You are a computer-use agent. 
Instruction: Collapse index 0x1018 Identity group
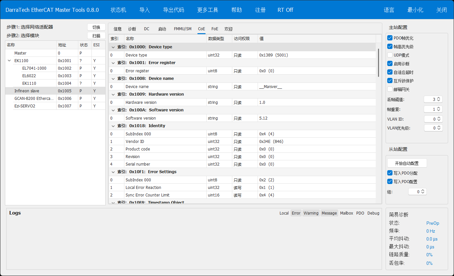(x=113, y=126)
